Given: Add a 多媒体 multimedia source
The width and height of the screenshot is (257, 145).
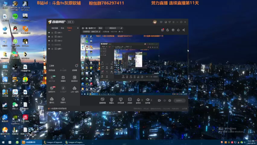Looking at the screenshot, I should pos(130,101).
